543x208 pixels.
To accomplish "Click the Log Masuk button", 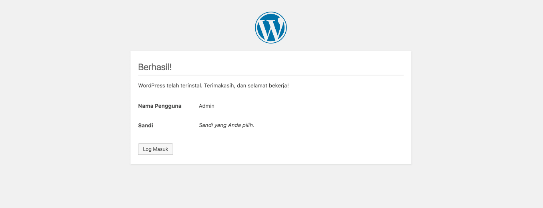I will click(x=155, y=149).
